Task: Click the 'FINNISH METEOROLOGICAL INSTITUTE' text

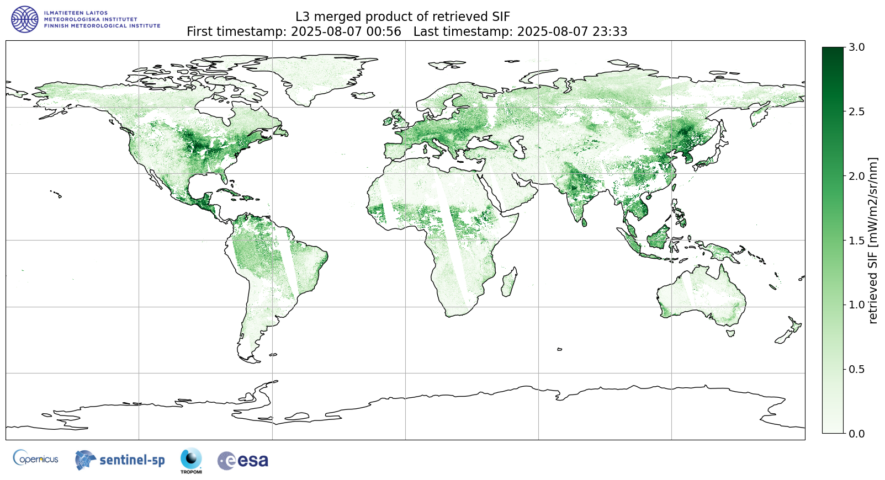Action: coord(102,26)
